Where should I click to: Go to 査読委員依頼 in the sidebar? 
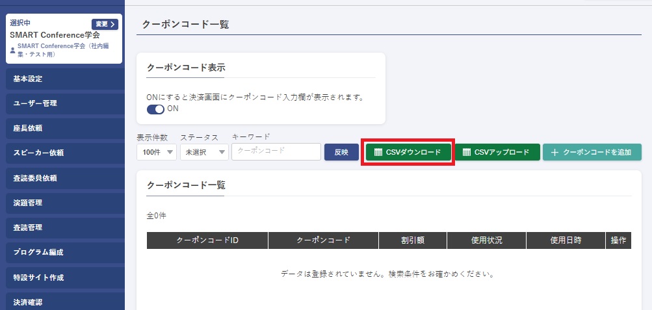point(62,178)
